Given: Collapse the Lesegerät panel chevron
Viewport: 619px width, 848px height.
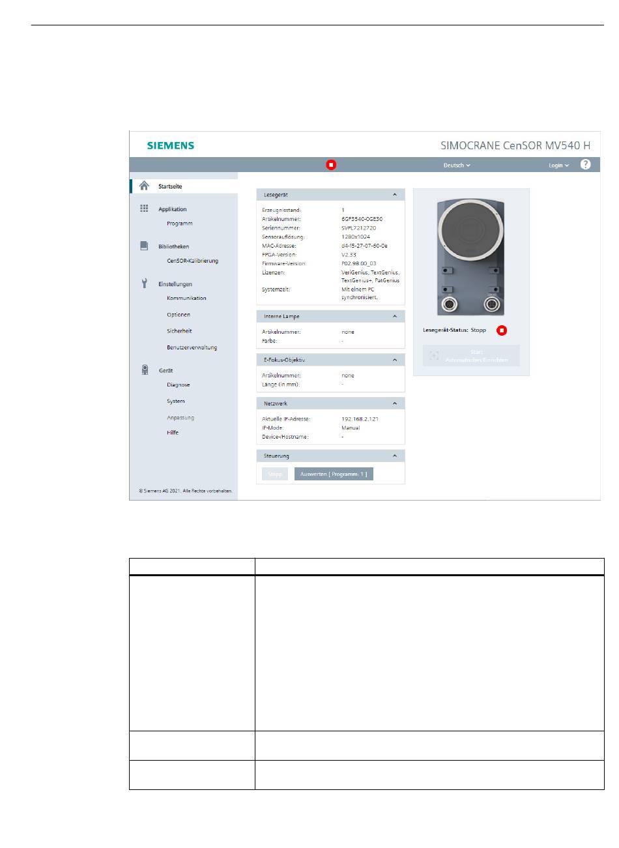Looking at the screenshot, I should [x=395, y=195].
